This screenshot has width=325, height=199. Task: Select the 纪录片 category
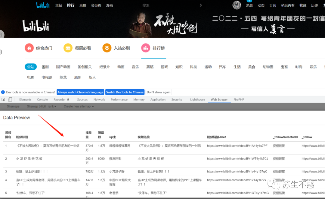(x=104, y=67)
